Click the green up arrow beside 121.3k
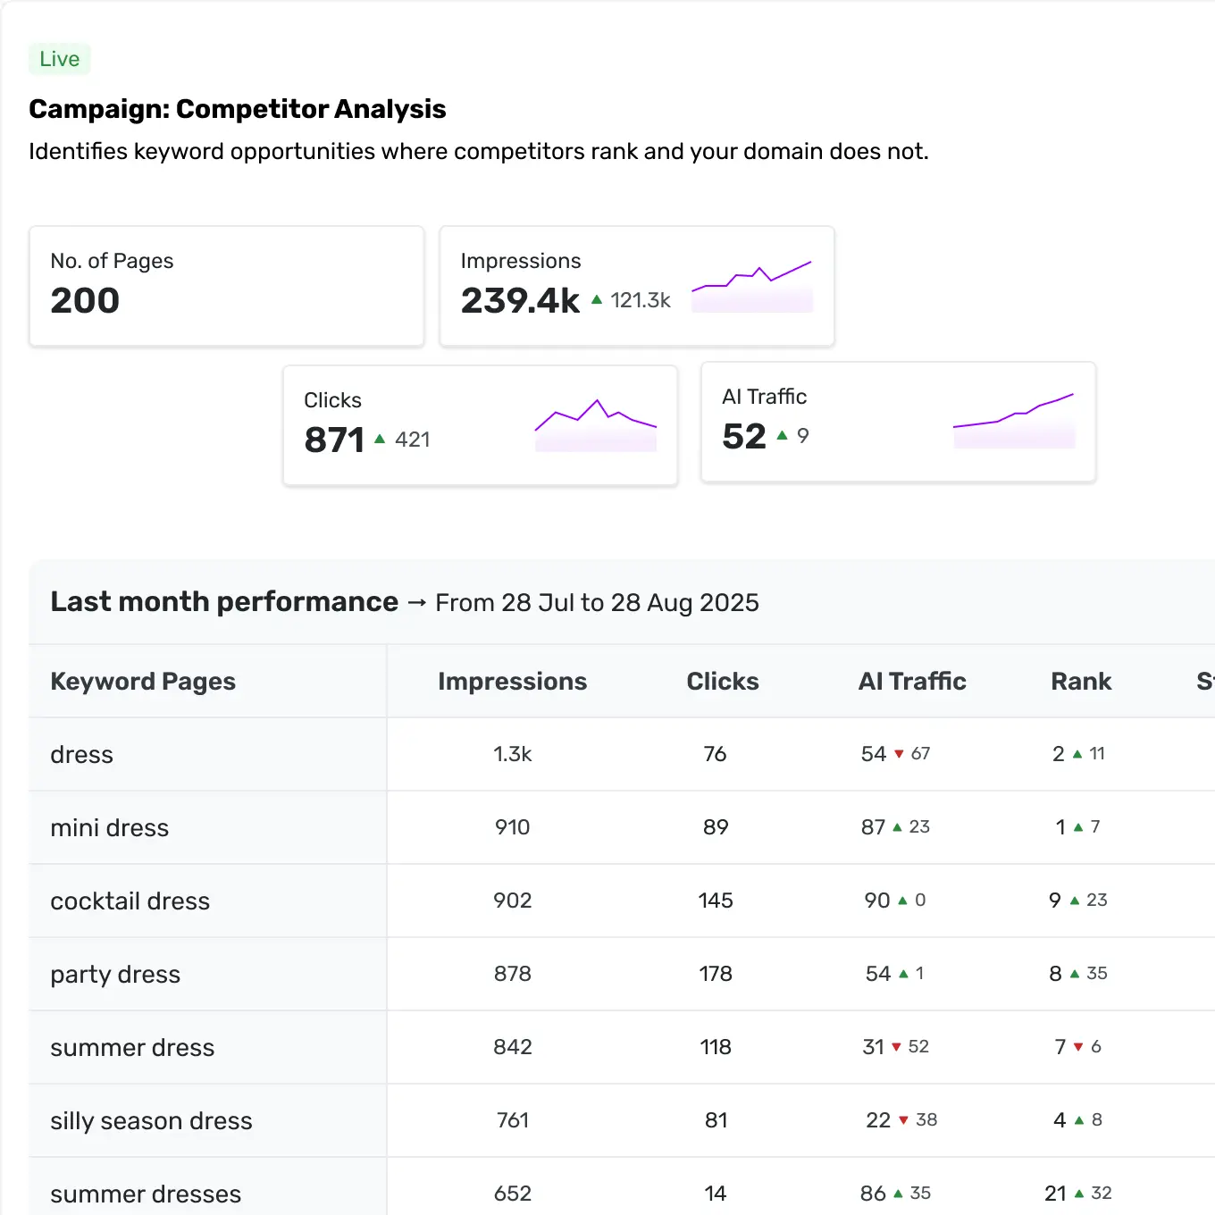 click(x=597, y=300)
